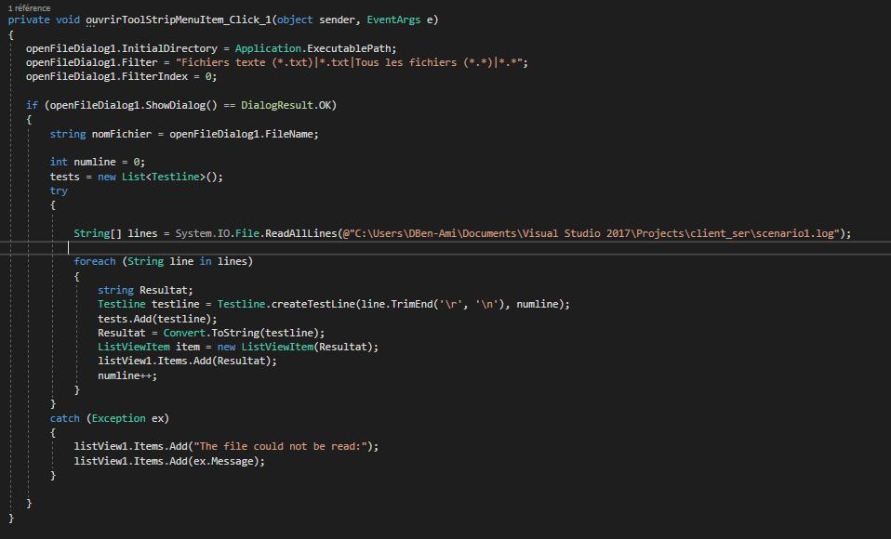
Task: Click the "numline++;" statement
Action: point(127,375)
